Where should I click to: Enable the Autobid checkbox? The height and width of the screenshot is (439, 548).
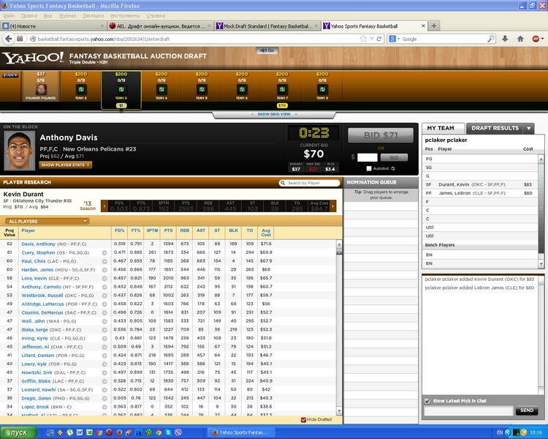(x=369, y=168)
